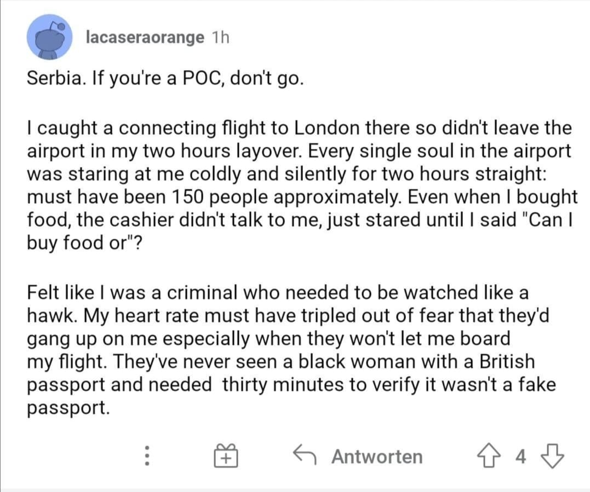Open the lacaseraorange username profile link

pyautogui.click(x=145, y=37)
